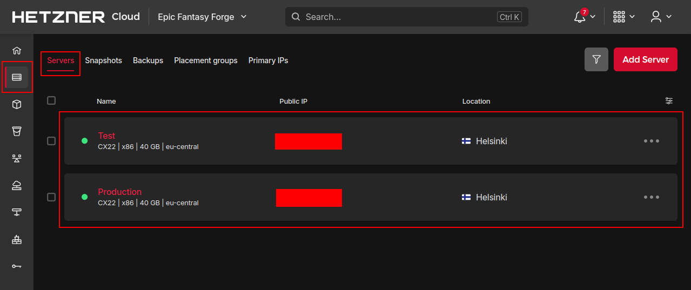
Task: Check the Production server checkbox
Action: tap(51, 197)
